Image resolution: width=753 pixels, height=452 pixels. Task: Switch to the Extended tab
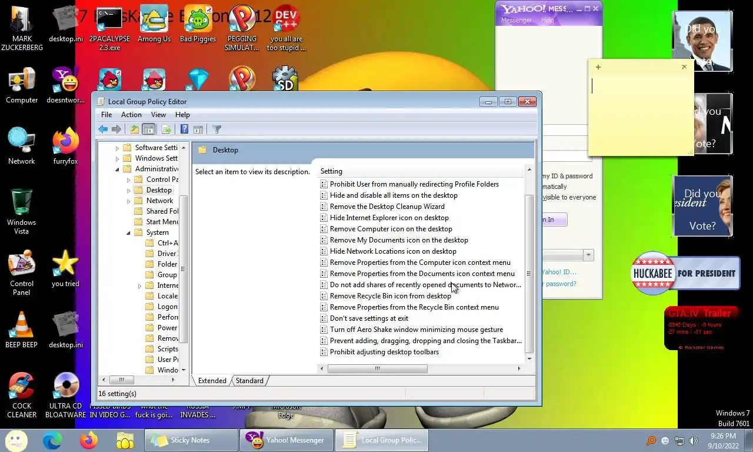212,381
